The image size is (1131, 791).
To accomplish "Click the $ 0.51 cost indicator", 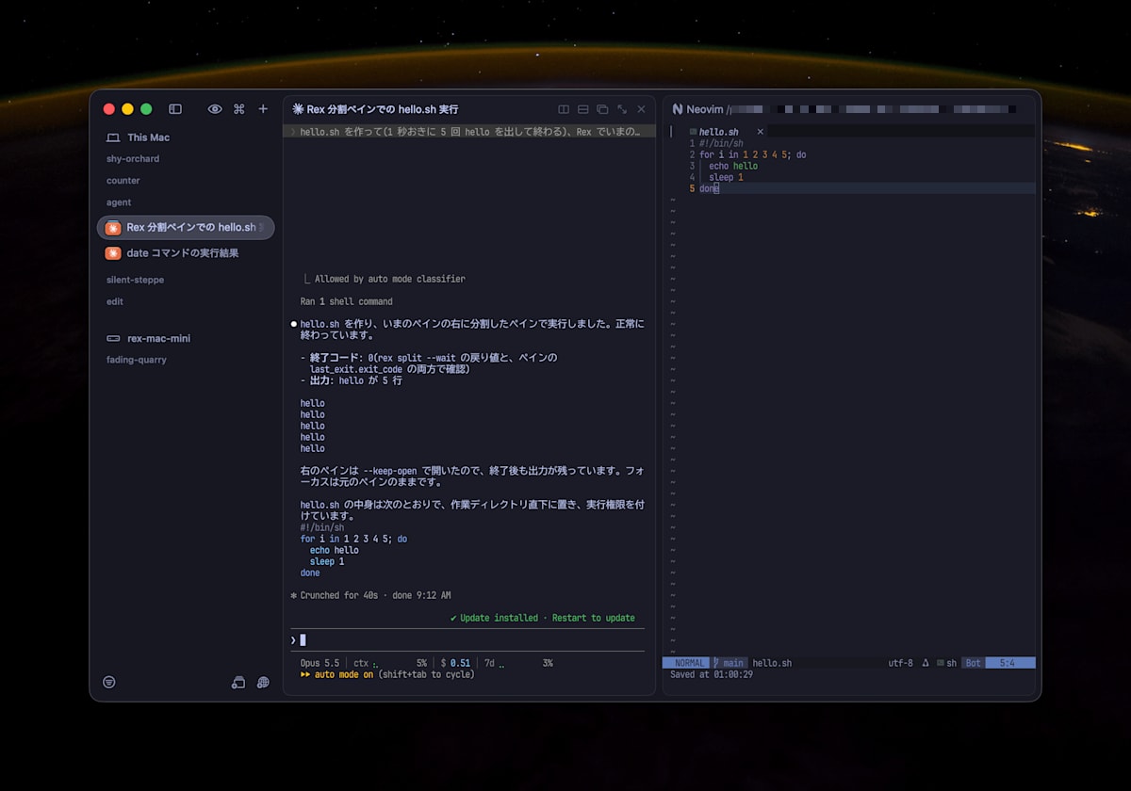I will 455,663.
